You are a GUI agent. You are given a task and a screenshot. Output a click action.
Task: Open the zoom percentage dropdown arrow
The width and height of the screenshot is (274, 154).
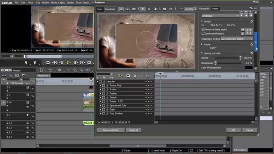[x=195, y=9]
